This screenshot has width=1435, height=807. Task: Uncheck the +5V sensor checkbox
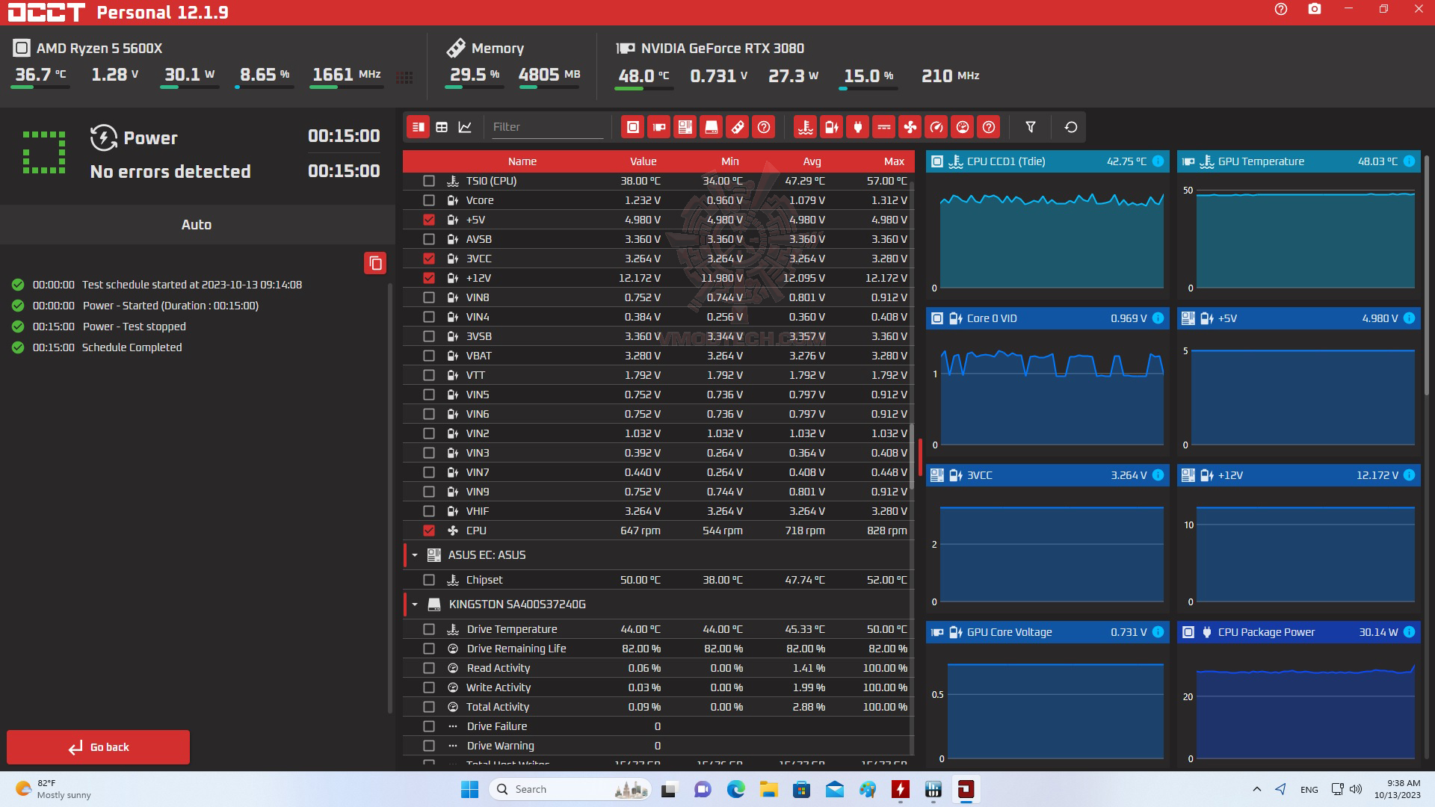[x=428, y=220]
